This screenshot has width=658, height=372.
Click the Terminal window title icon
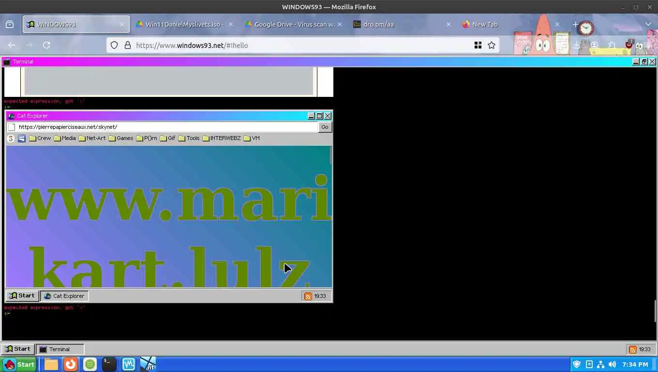click(7, 62)
